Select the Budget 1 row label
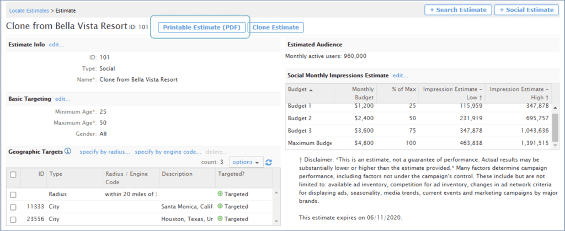This screenshot has width=565, height=231. point(300,106)
